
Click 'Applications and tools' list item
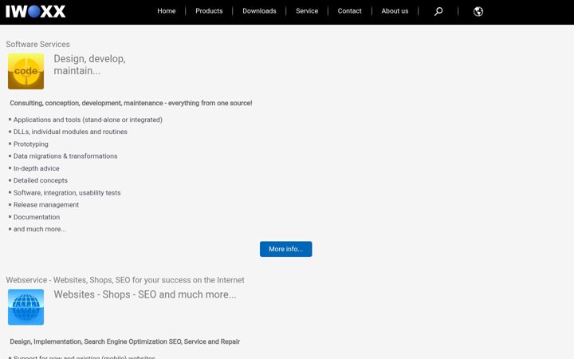pos(88,120)
